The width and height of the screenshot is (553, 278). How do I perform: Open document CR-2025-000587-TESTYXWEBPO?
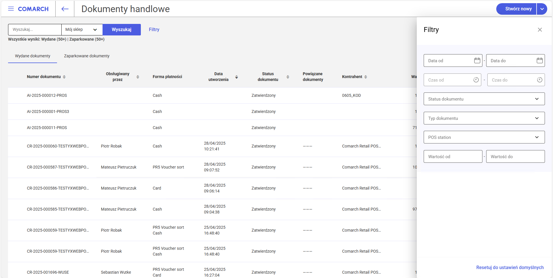point(58,167)
